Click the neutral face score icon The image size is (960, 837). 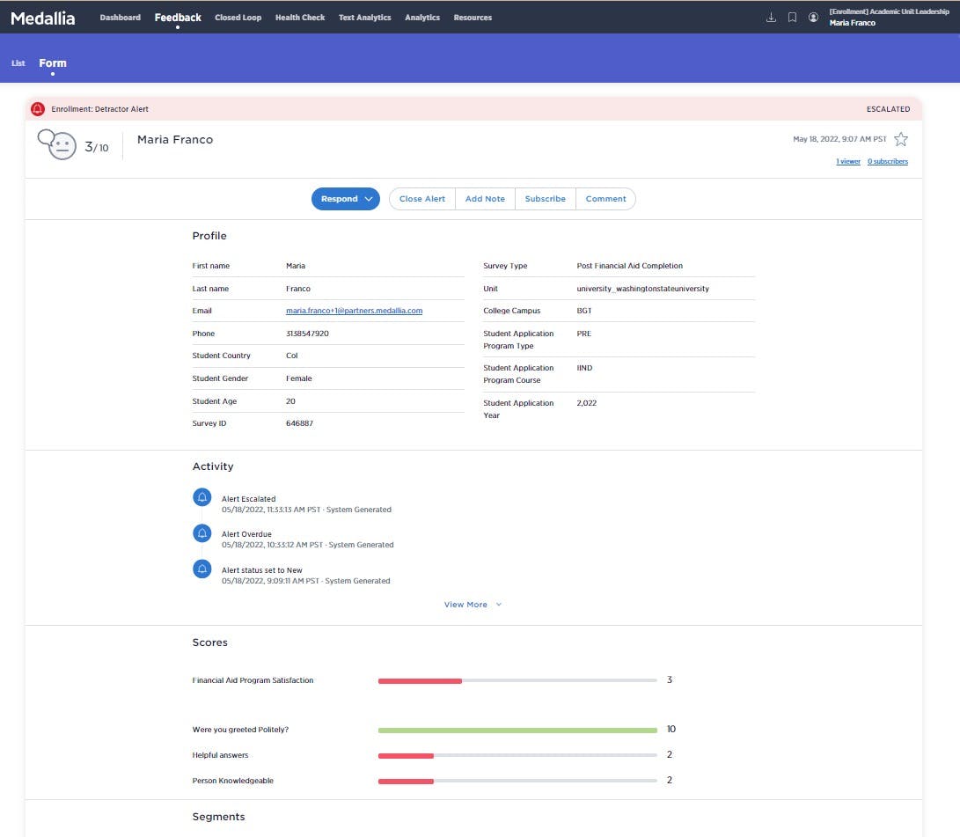click(57, 144)
